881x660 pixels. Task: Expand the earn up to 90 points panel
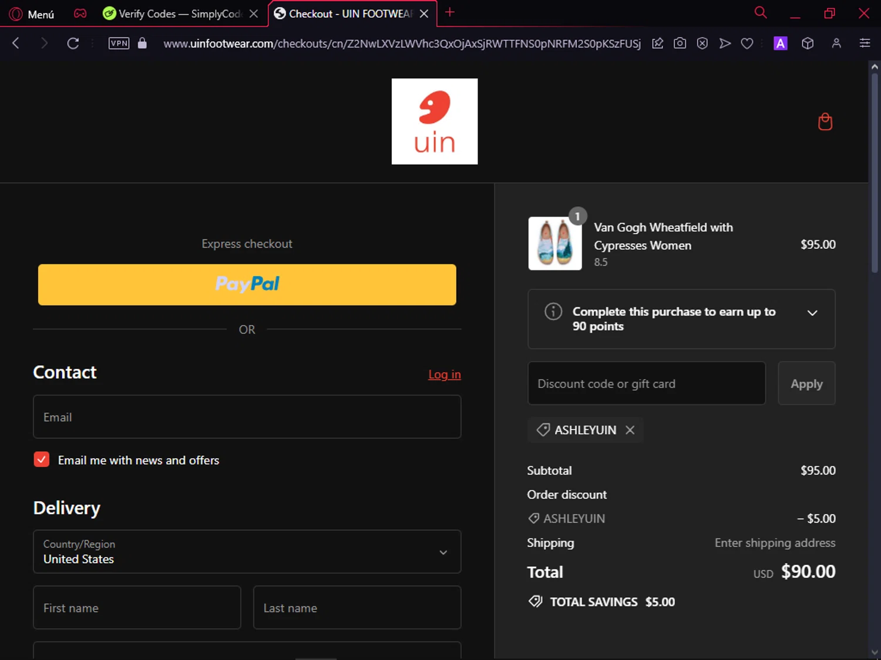click(812, 313)
